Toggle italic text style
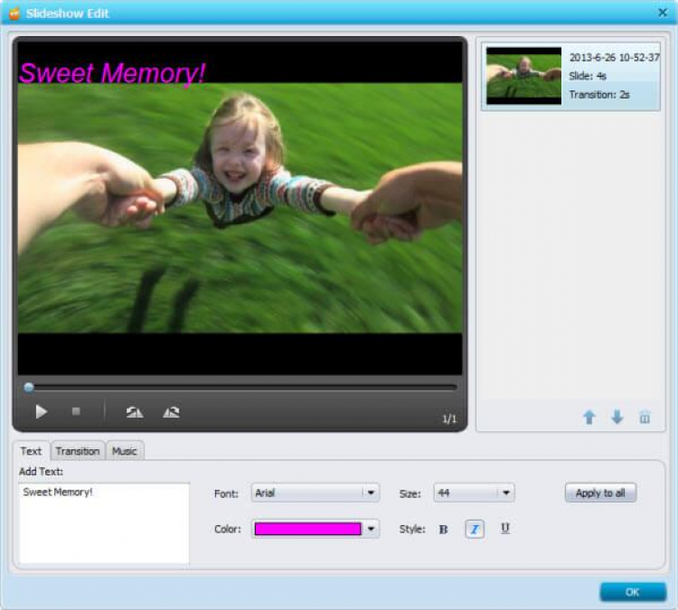Image resolution: width=678 pixels, height=610 pixels. 475,530
